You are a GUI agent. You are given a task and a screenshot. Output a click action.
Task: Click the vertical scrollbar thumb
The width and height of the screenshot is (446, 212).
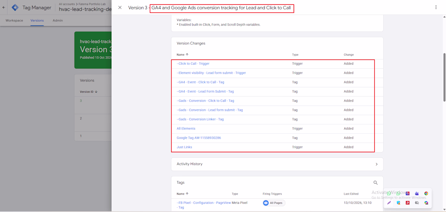pyautogui.click(x=444, y=76)
